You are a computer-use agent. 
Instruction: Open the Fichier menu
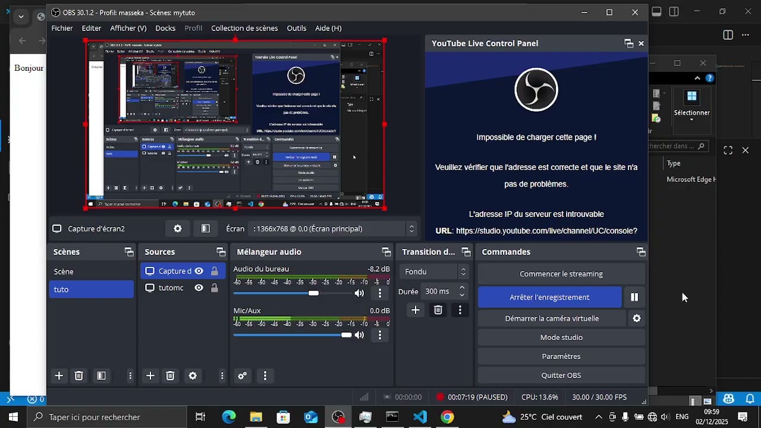click(x=62, y=28)
